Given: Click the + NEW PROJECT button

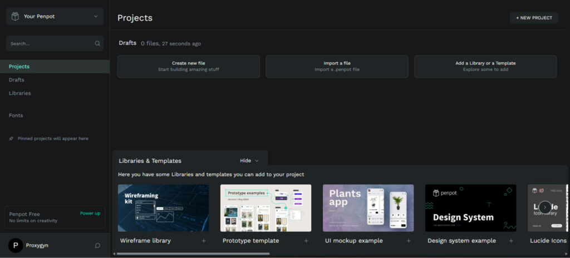Looking at the screenshot, I should pyautogui.click(x=534, y=17).
